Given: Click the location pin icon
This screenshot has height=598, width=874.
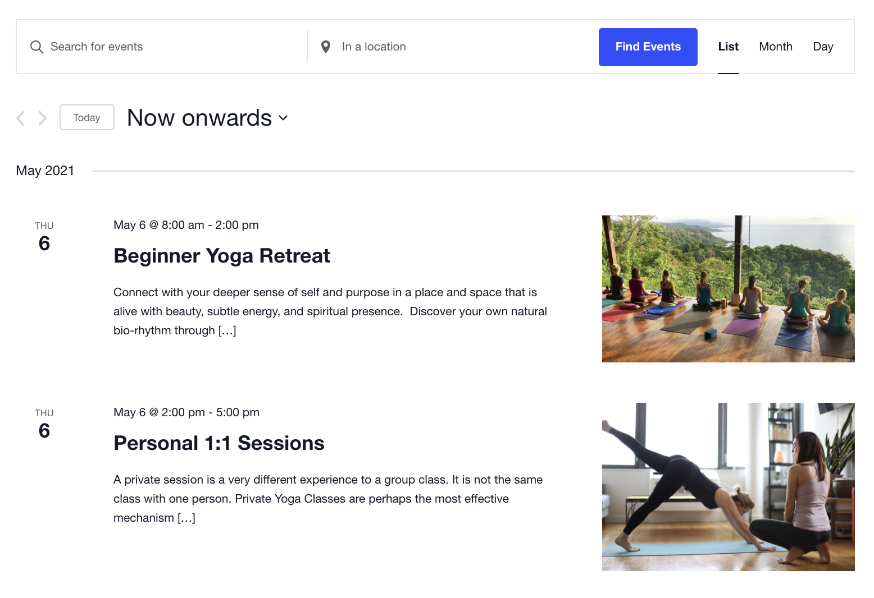Looking at the screenshot, I should [x=326, y=47].
